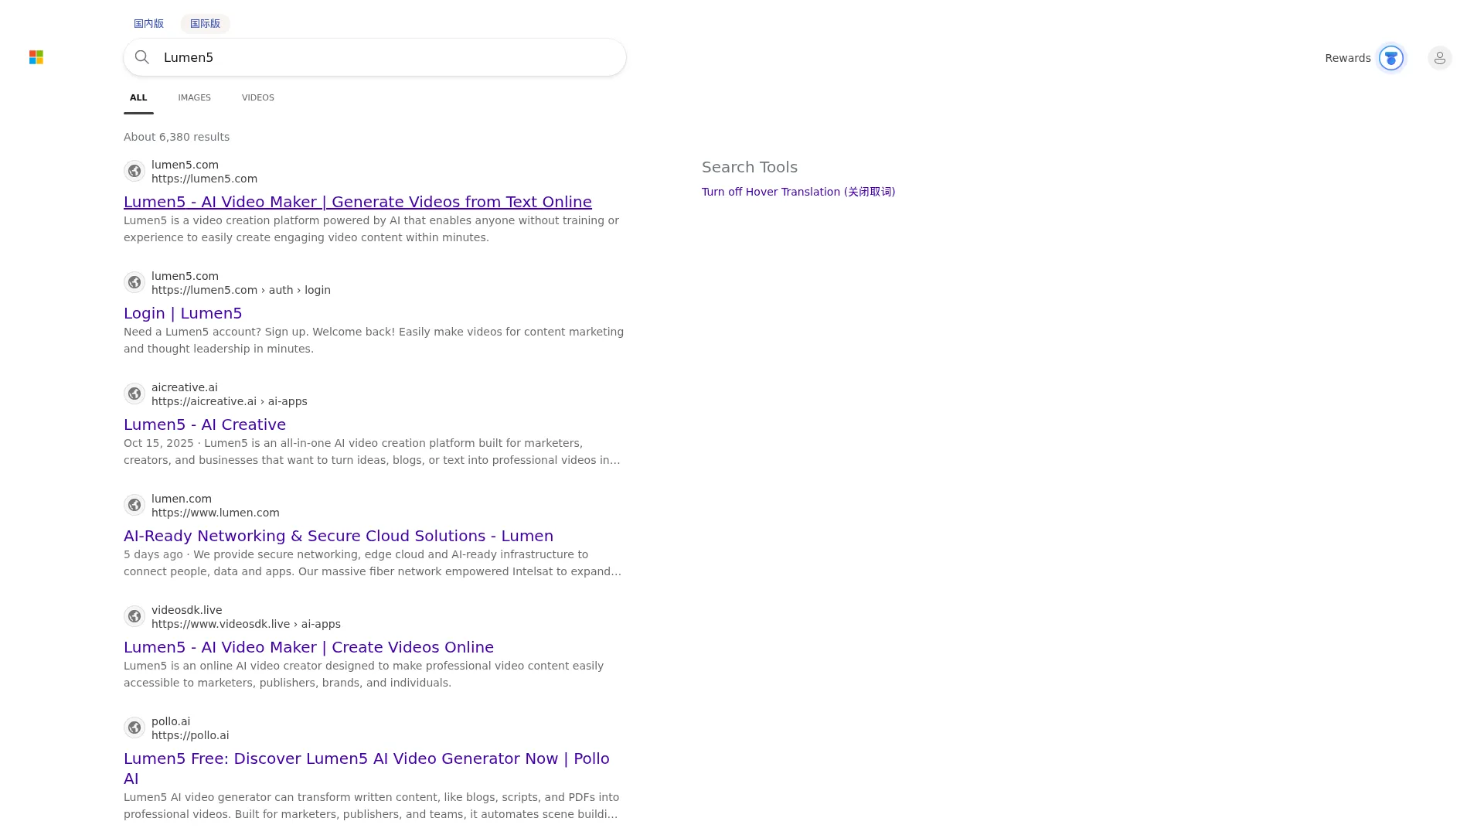Click the Rewards label
Image resolution: width=1484 pixels, height=835 pixels.
[x=1348, y=58]
